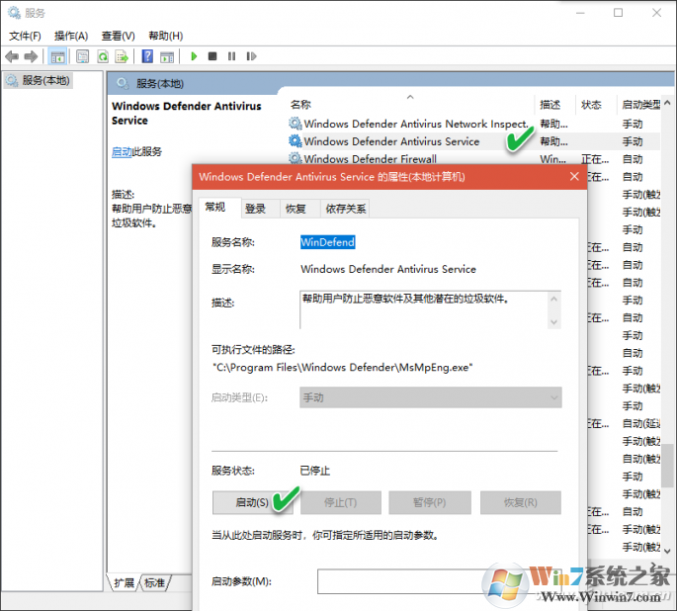Viewport: 677px width, 611px height.
Task: Click services list scroll down arrow
Action: click(667, 552)
